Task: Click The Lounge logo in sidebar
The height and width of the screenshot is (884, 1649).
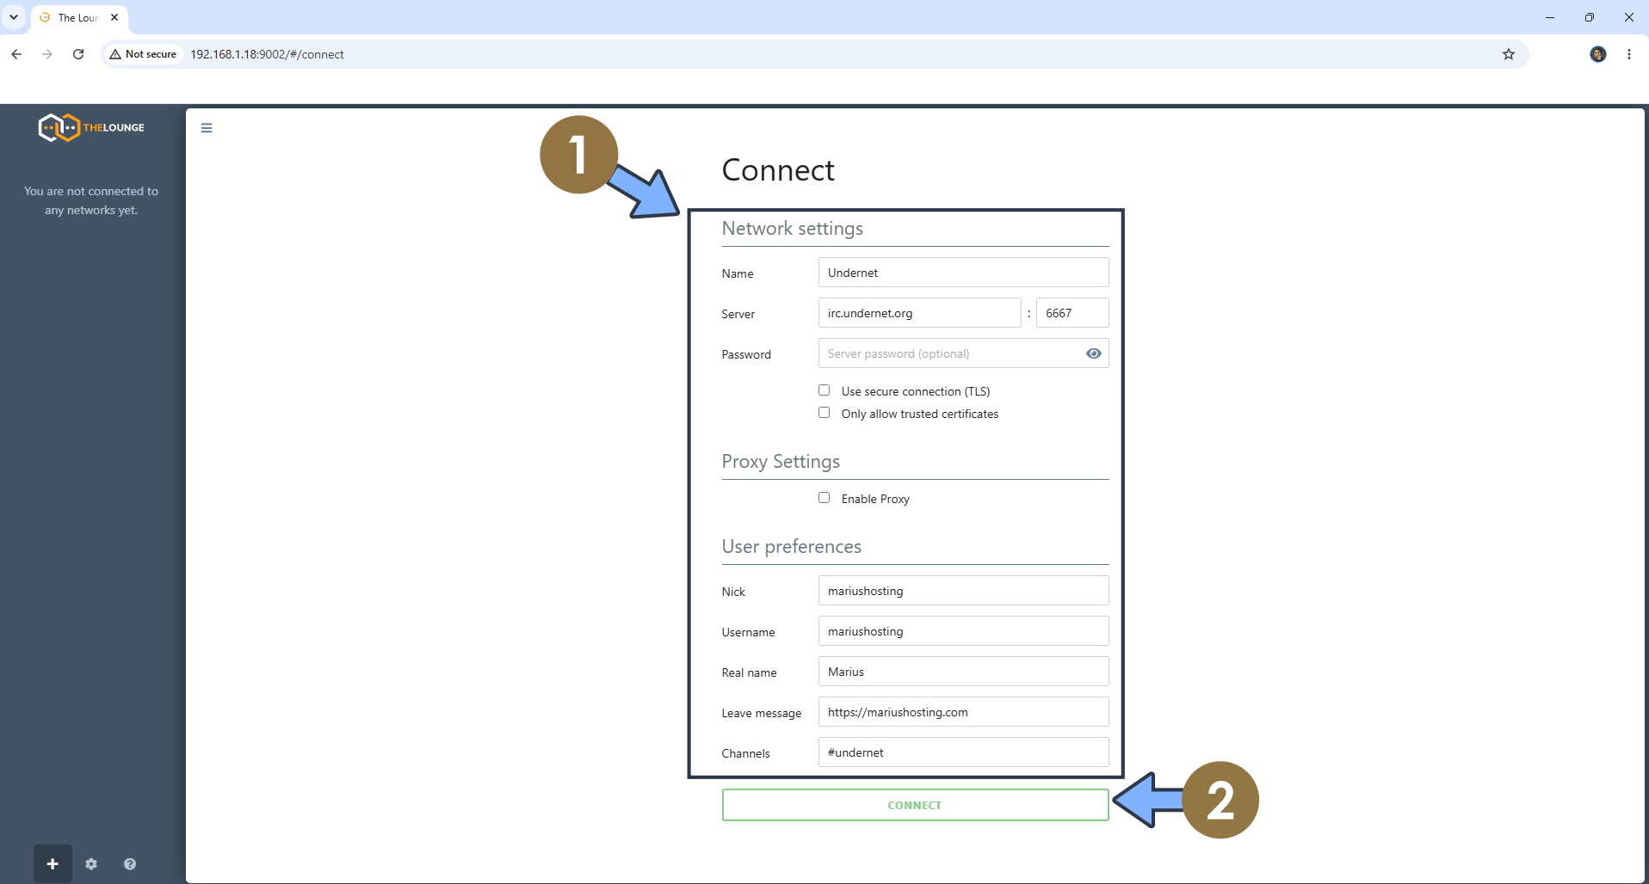Action: click(91, 127)
